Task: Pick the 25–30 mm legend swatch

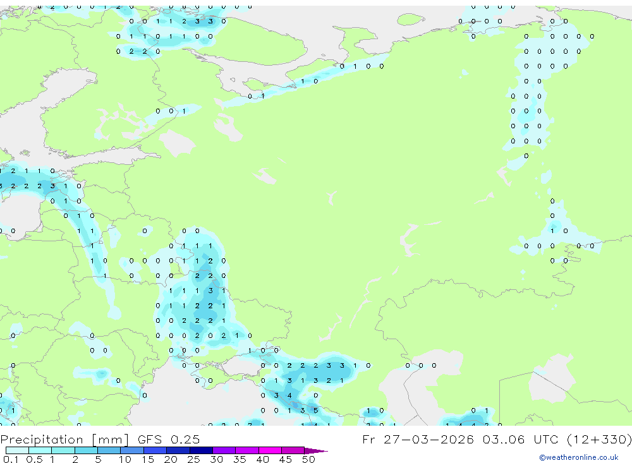Action: pyautogui.click(x=201, y=450)
